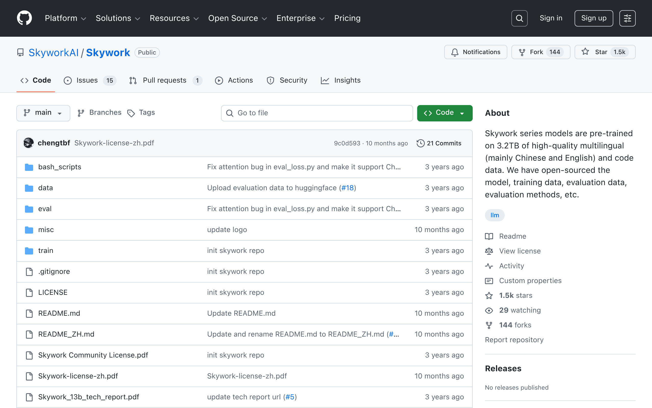
Task: Expand the Platform menu in header
Action: tap(65, 18)
